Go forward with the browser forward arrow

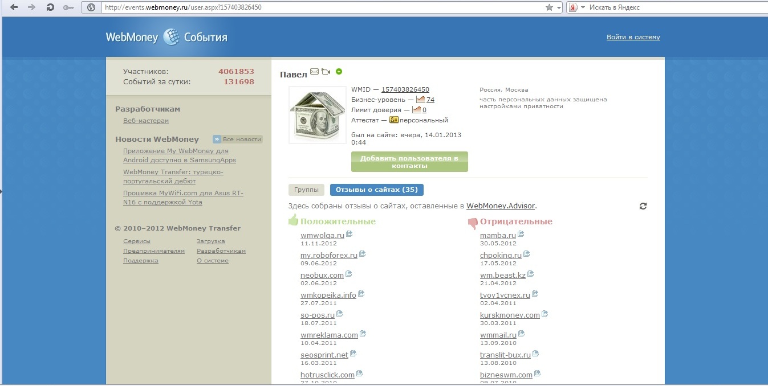31,7
